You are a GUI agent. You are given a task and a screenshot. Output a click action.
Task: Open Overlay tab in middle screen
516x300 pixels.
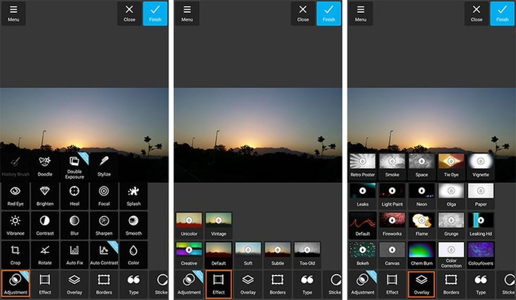point(248,284)
